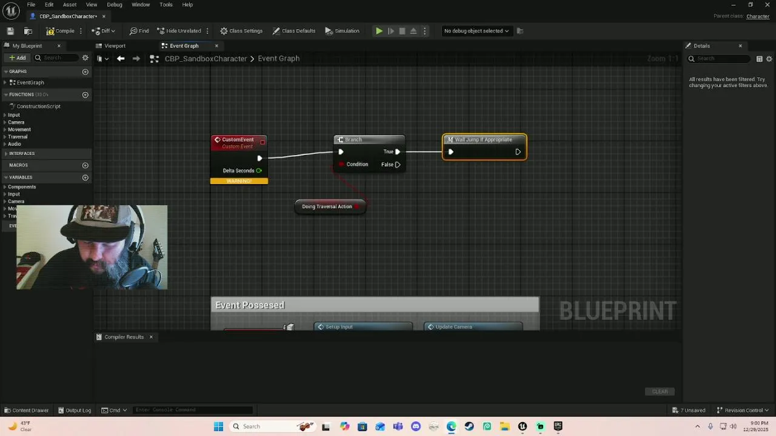Expand the Movement functions category
The image size is (776, 436).
(x=5, y=130)
